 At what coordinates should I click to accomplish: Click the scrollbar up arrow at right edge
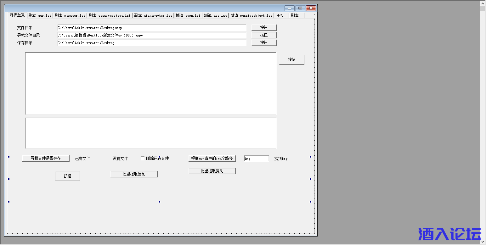483,3
